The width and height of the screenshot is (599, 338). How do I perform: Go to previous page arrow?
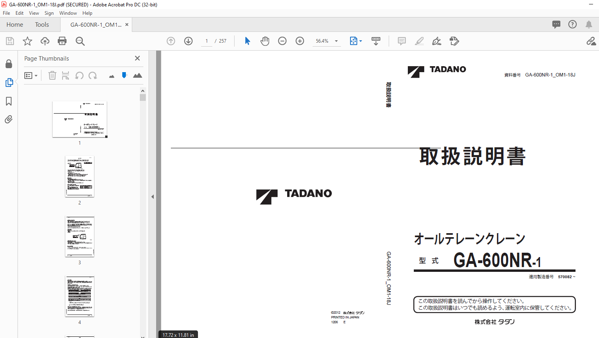(171, 41)
